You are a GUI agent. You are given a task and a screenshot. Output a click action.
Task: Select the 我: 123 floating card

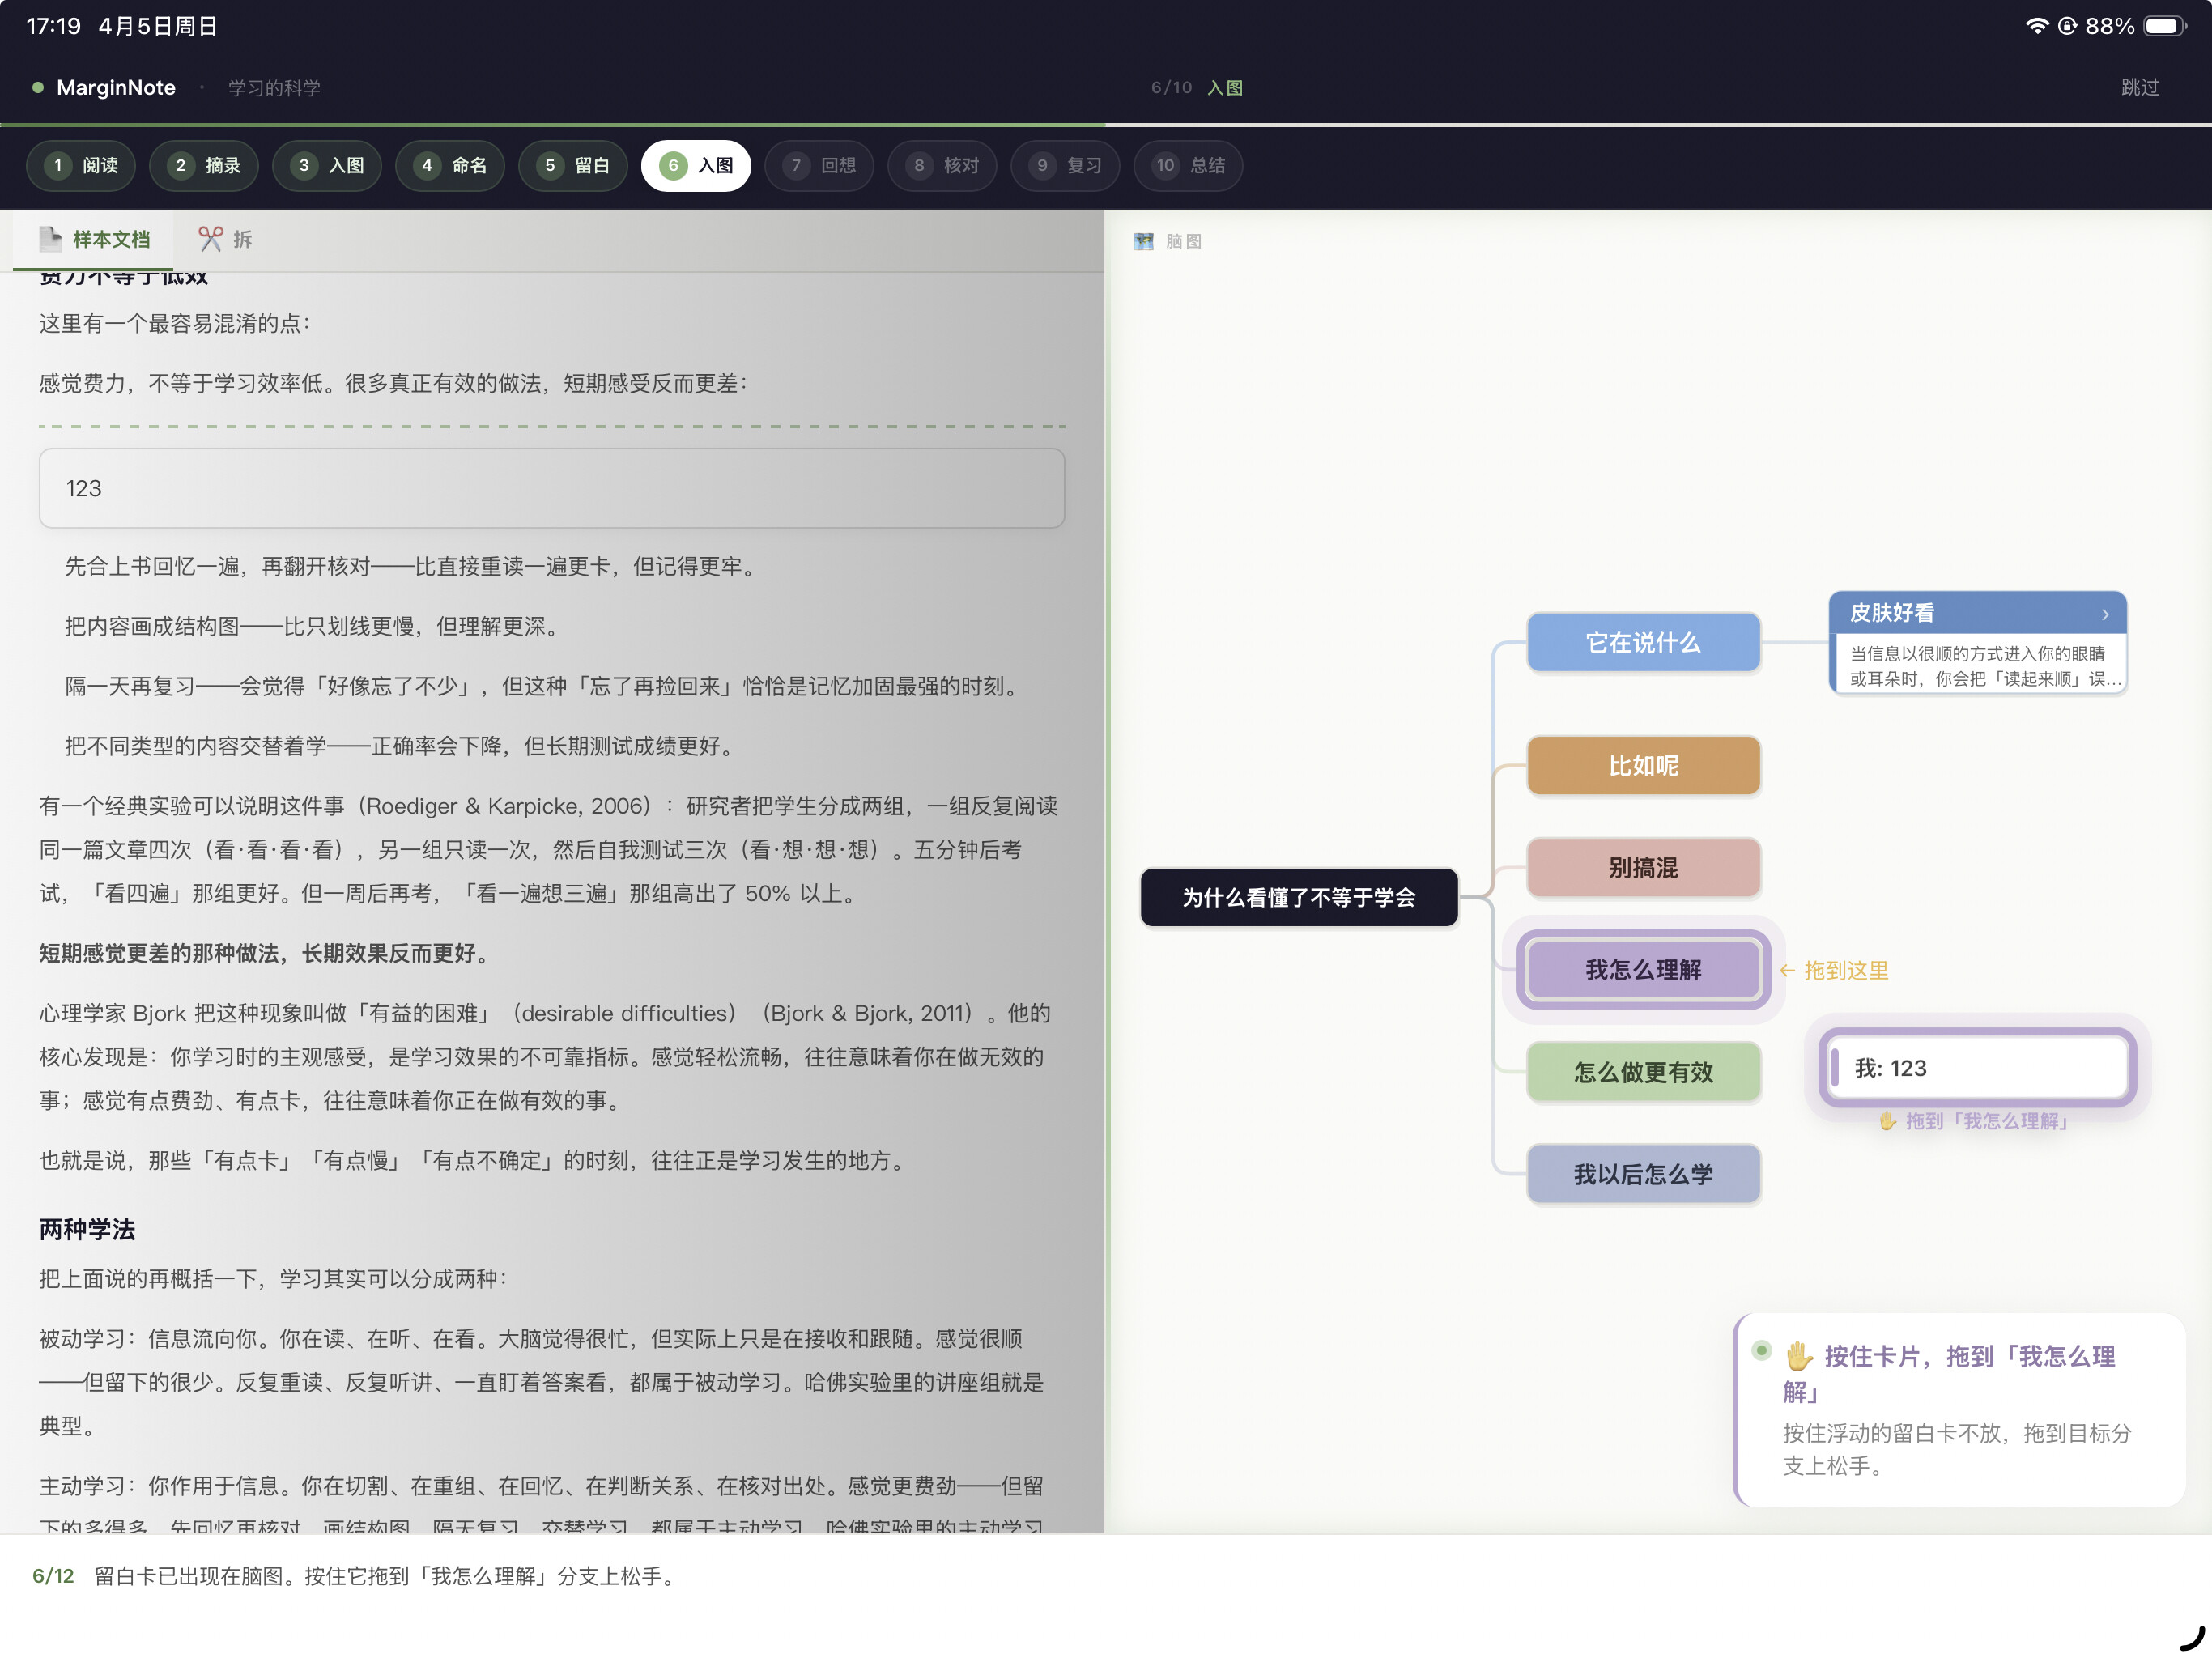click(x=1977, y=1068)
